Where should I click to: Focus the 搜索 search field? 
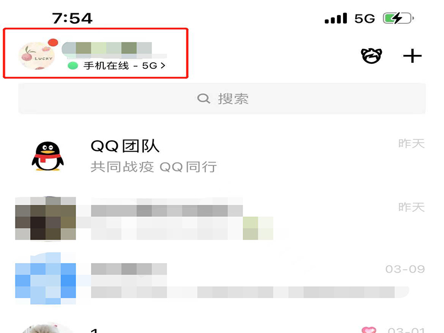pos(221,99)
